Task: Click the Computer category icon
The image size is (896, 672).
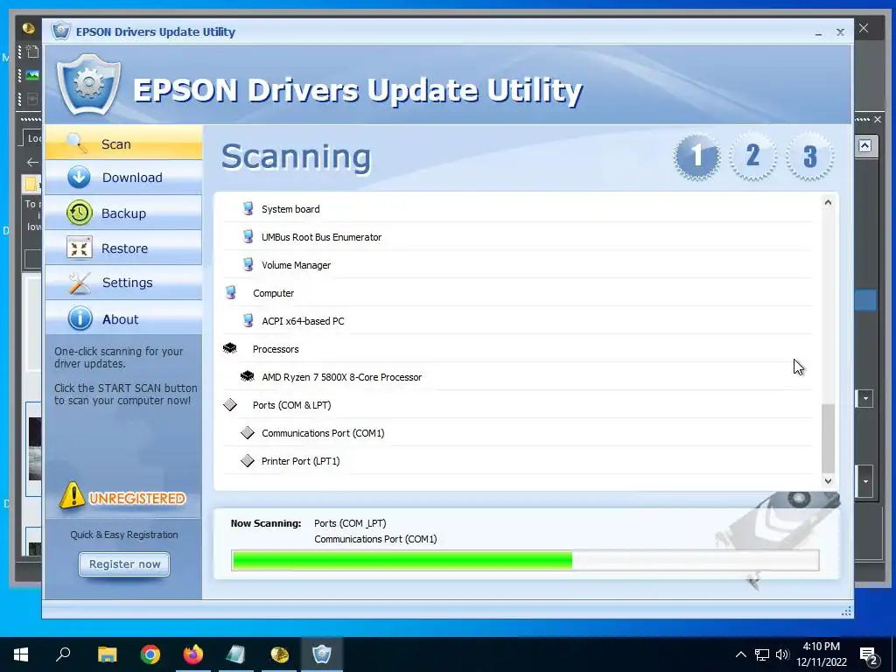Action: pyautogui.click(x=230, y=292)
